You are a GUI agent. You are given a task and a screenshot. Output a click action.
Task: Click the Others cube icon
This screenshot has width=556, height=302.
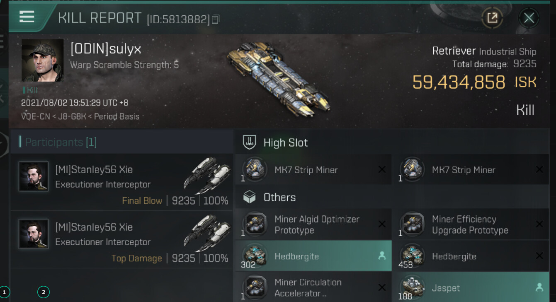pos(249,197)
